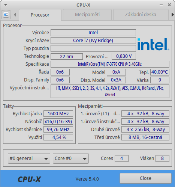Select the Řada value 0x6
Viewport: 175px width, 187px height.
(x=60, y=72)
